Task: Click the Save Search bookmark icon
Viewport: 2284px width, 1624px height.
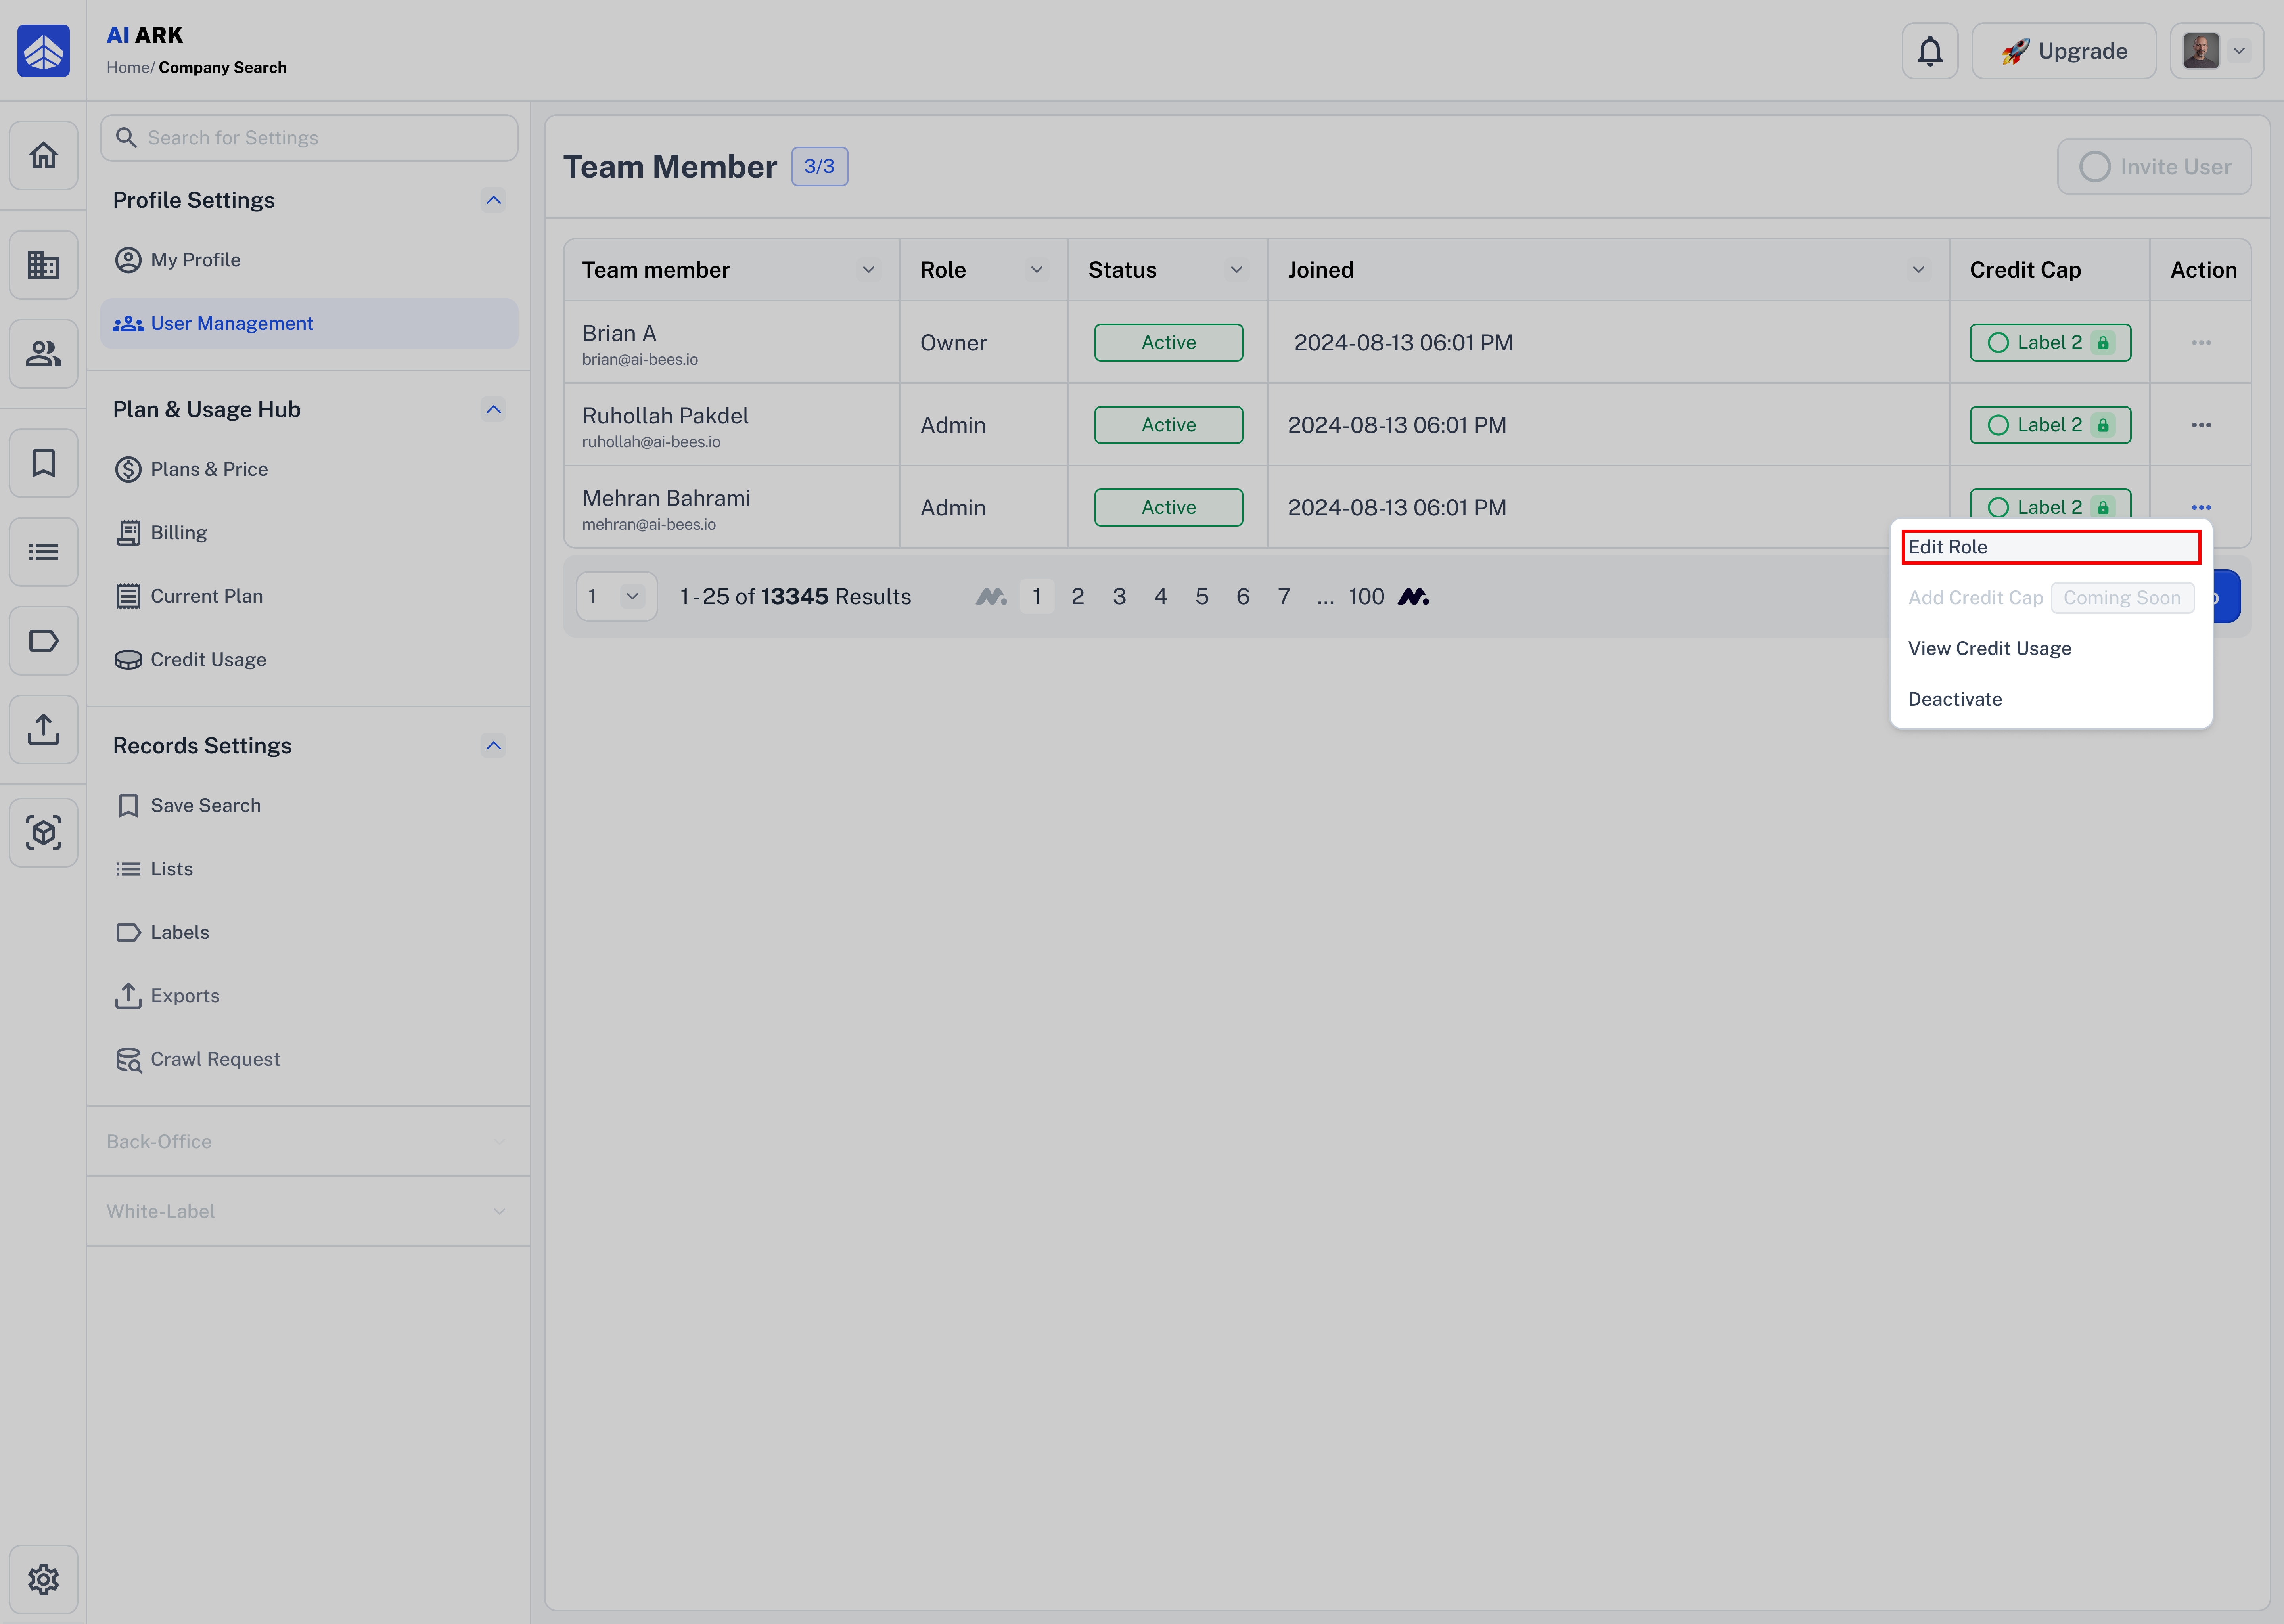Action: point(128,806)
